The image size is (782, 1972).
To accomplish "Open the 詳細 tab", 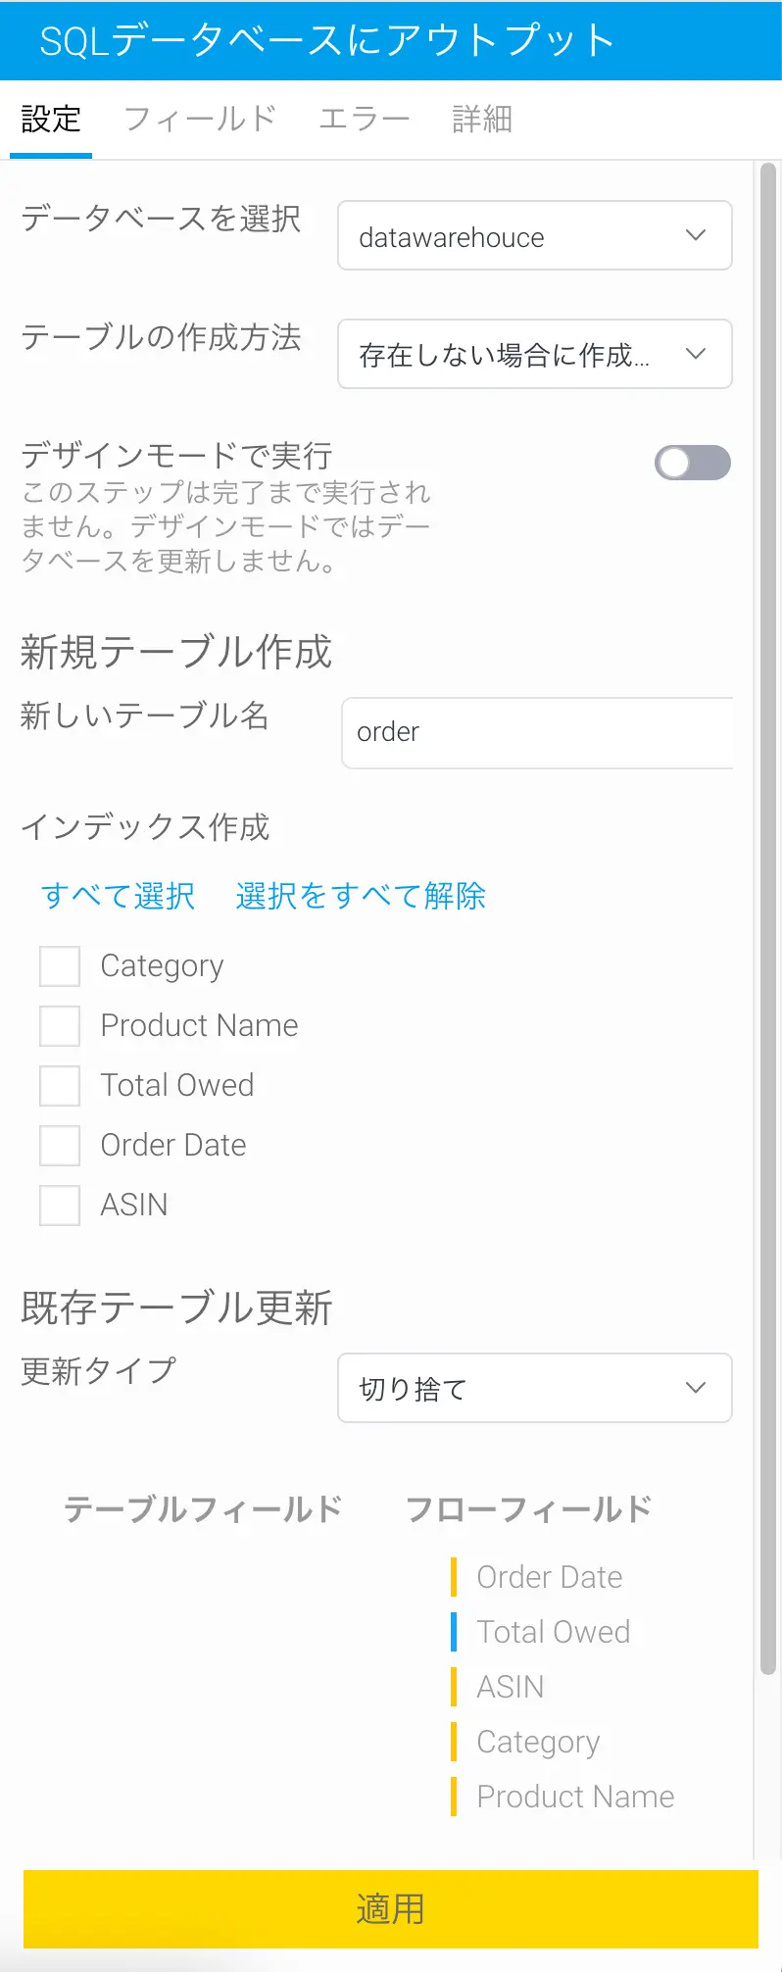I will pos(482,120).
